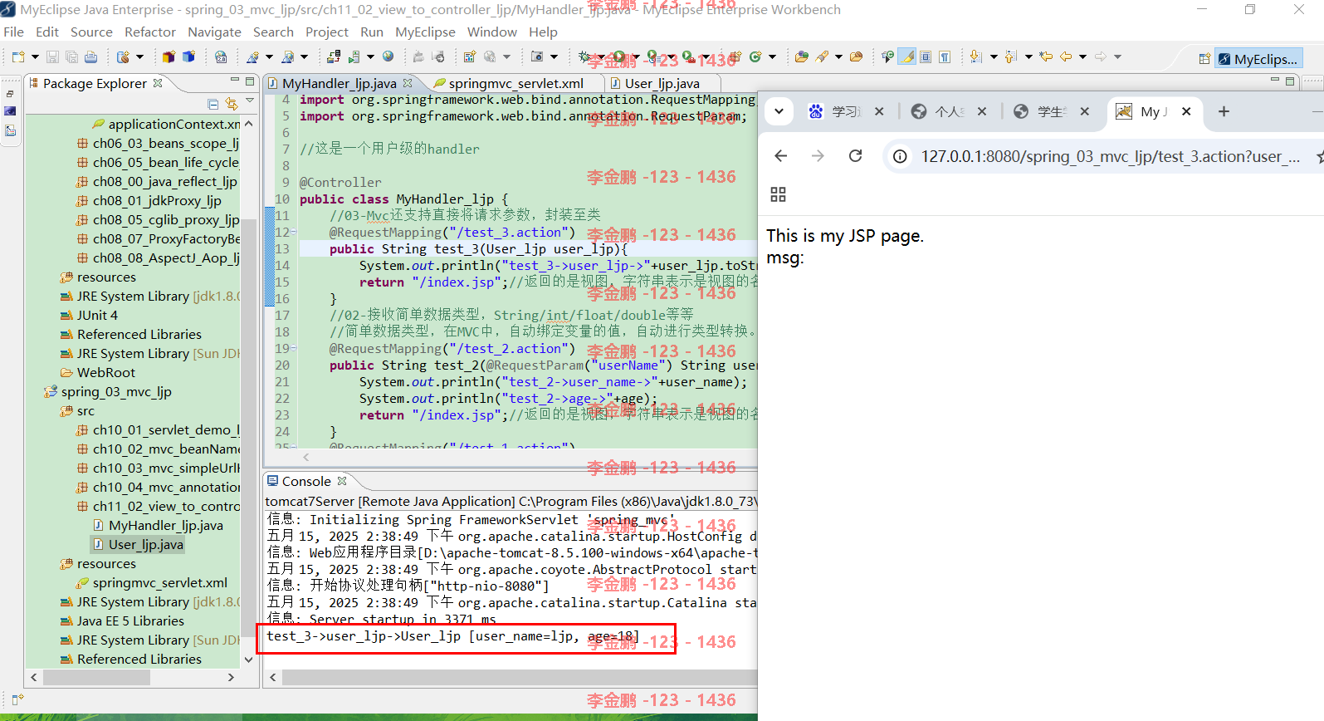
Task: Switch to the MyEclipse perspective button
Action: tap(1258, 59)
